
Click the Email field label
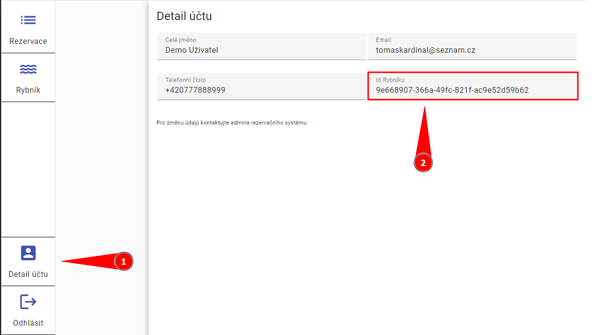pyautogui.click(x=383, y=40)
